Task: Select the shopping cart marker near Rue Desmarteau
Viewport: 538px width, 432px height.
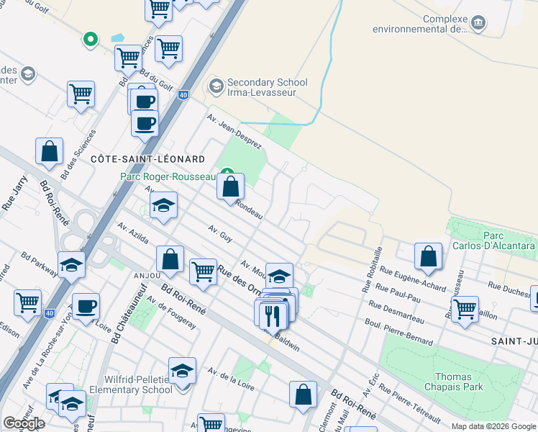Action: click(465, 310)
